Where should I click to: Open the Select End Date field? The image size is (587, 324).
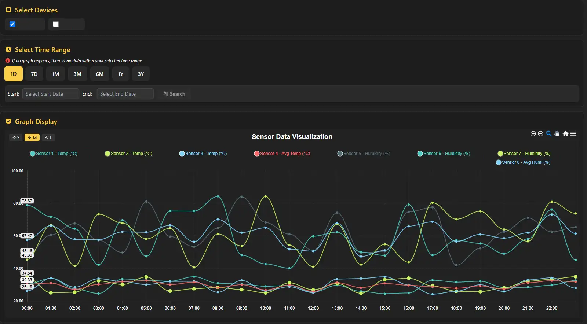[x=125, y=94]
